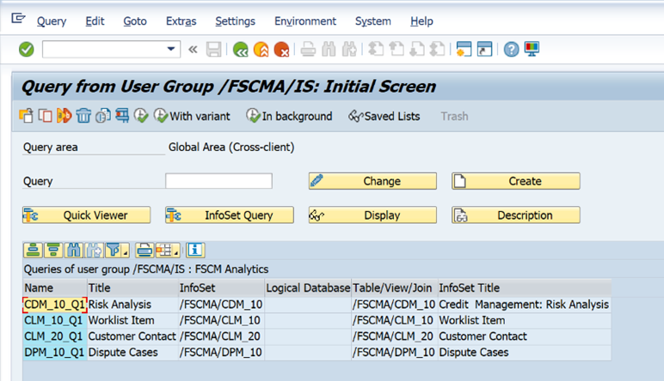Click the green Back arrow icon
This screenshot has height=381, width=664.
(241, 50)
